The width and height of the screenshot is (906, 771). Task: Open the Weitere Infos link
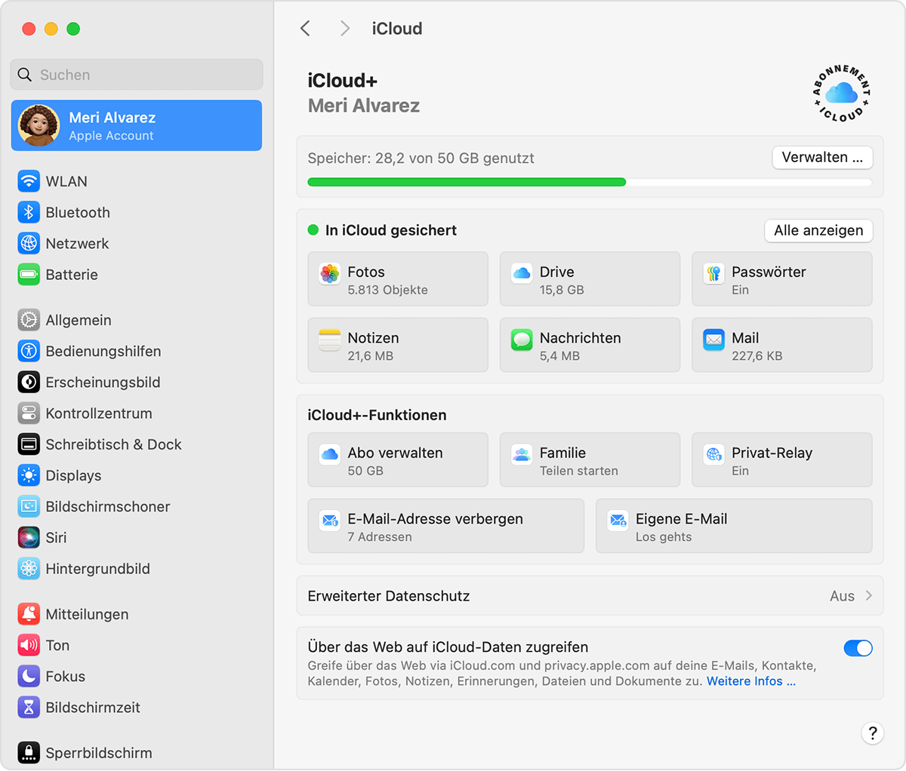click(750, 681)
